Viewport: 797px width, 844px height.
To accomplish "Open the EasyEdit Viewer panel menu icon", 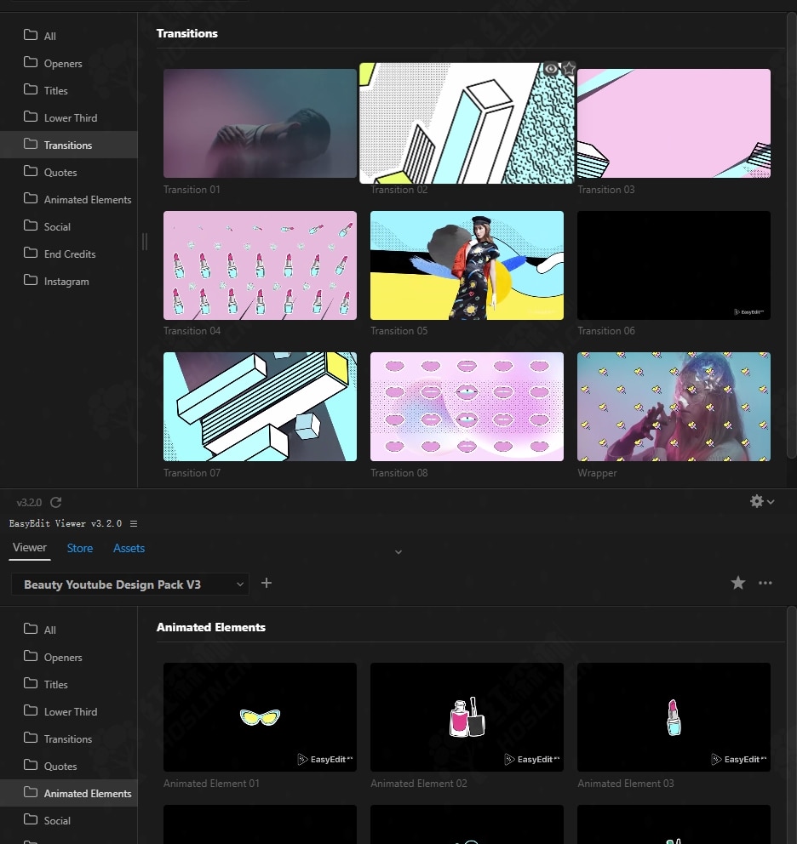I will click(x=134, y=523).
